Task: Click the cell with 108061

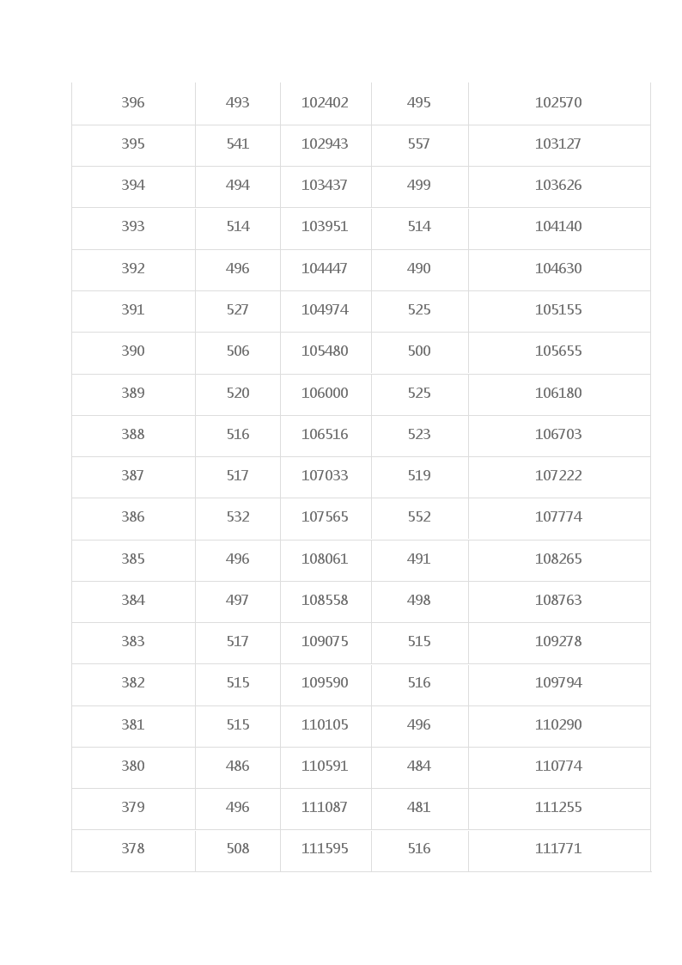Action: 326,560
